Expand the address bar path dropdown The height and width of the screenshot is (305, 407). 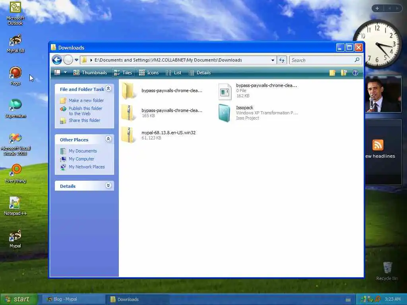tap(273, 60)
